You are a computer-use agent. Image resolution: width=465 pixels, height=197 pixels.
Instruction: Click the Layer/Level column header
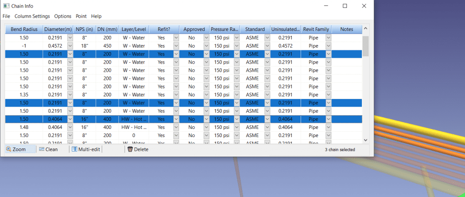tap(134, 30)
